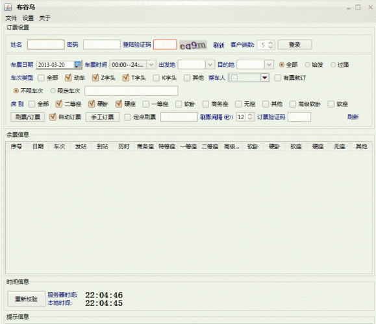
Task: Uncheck the 二等座 seat checkbox
Action: (x=59, y=104)
